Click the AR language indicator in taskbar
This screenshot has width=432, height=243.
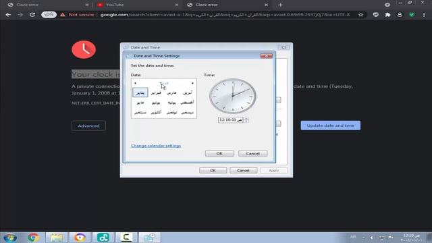[x=353, y=237]
